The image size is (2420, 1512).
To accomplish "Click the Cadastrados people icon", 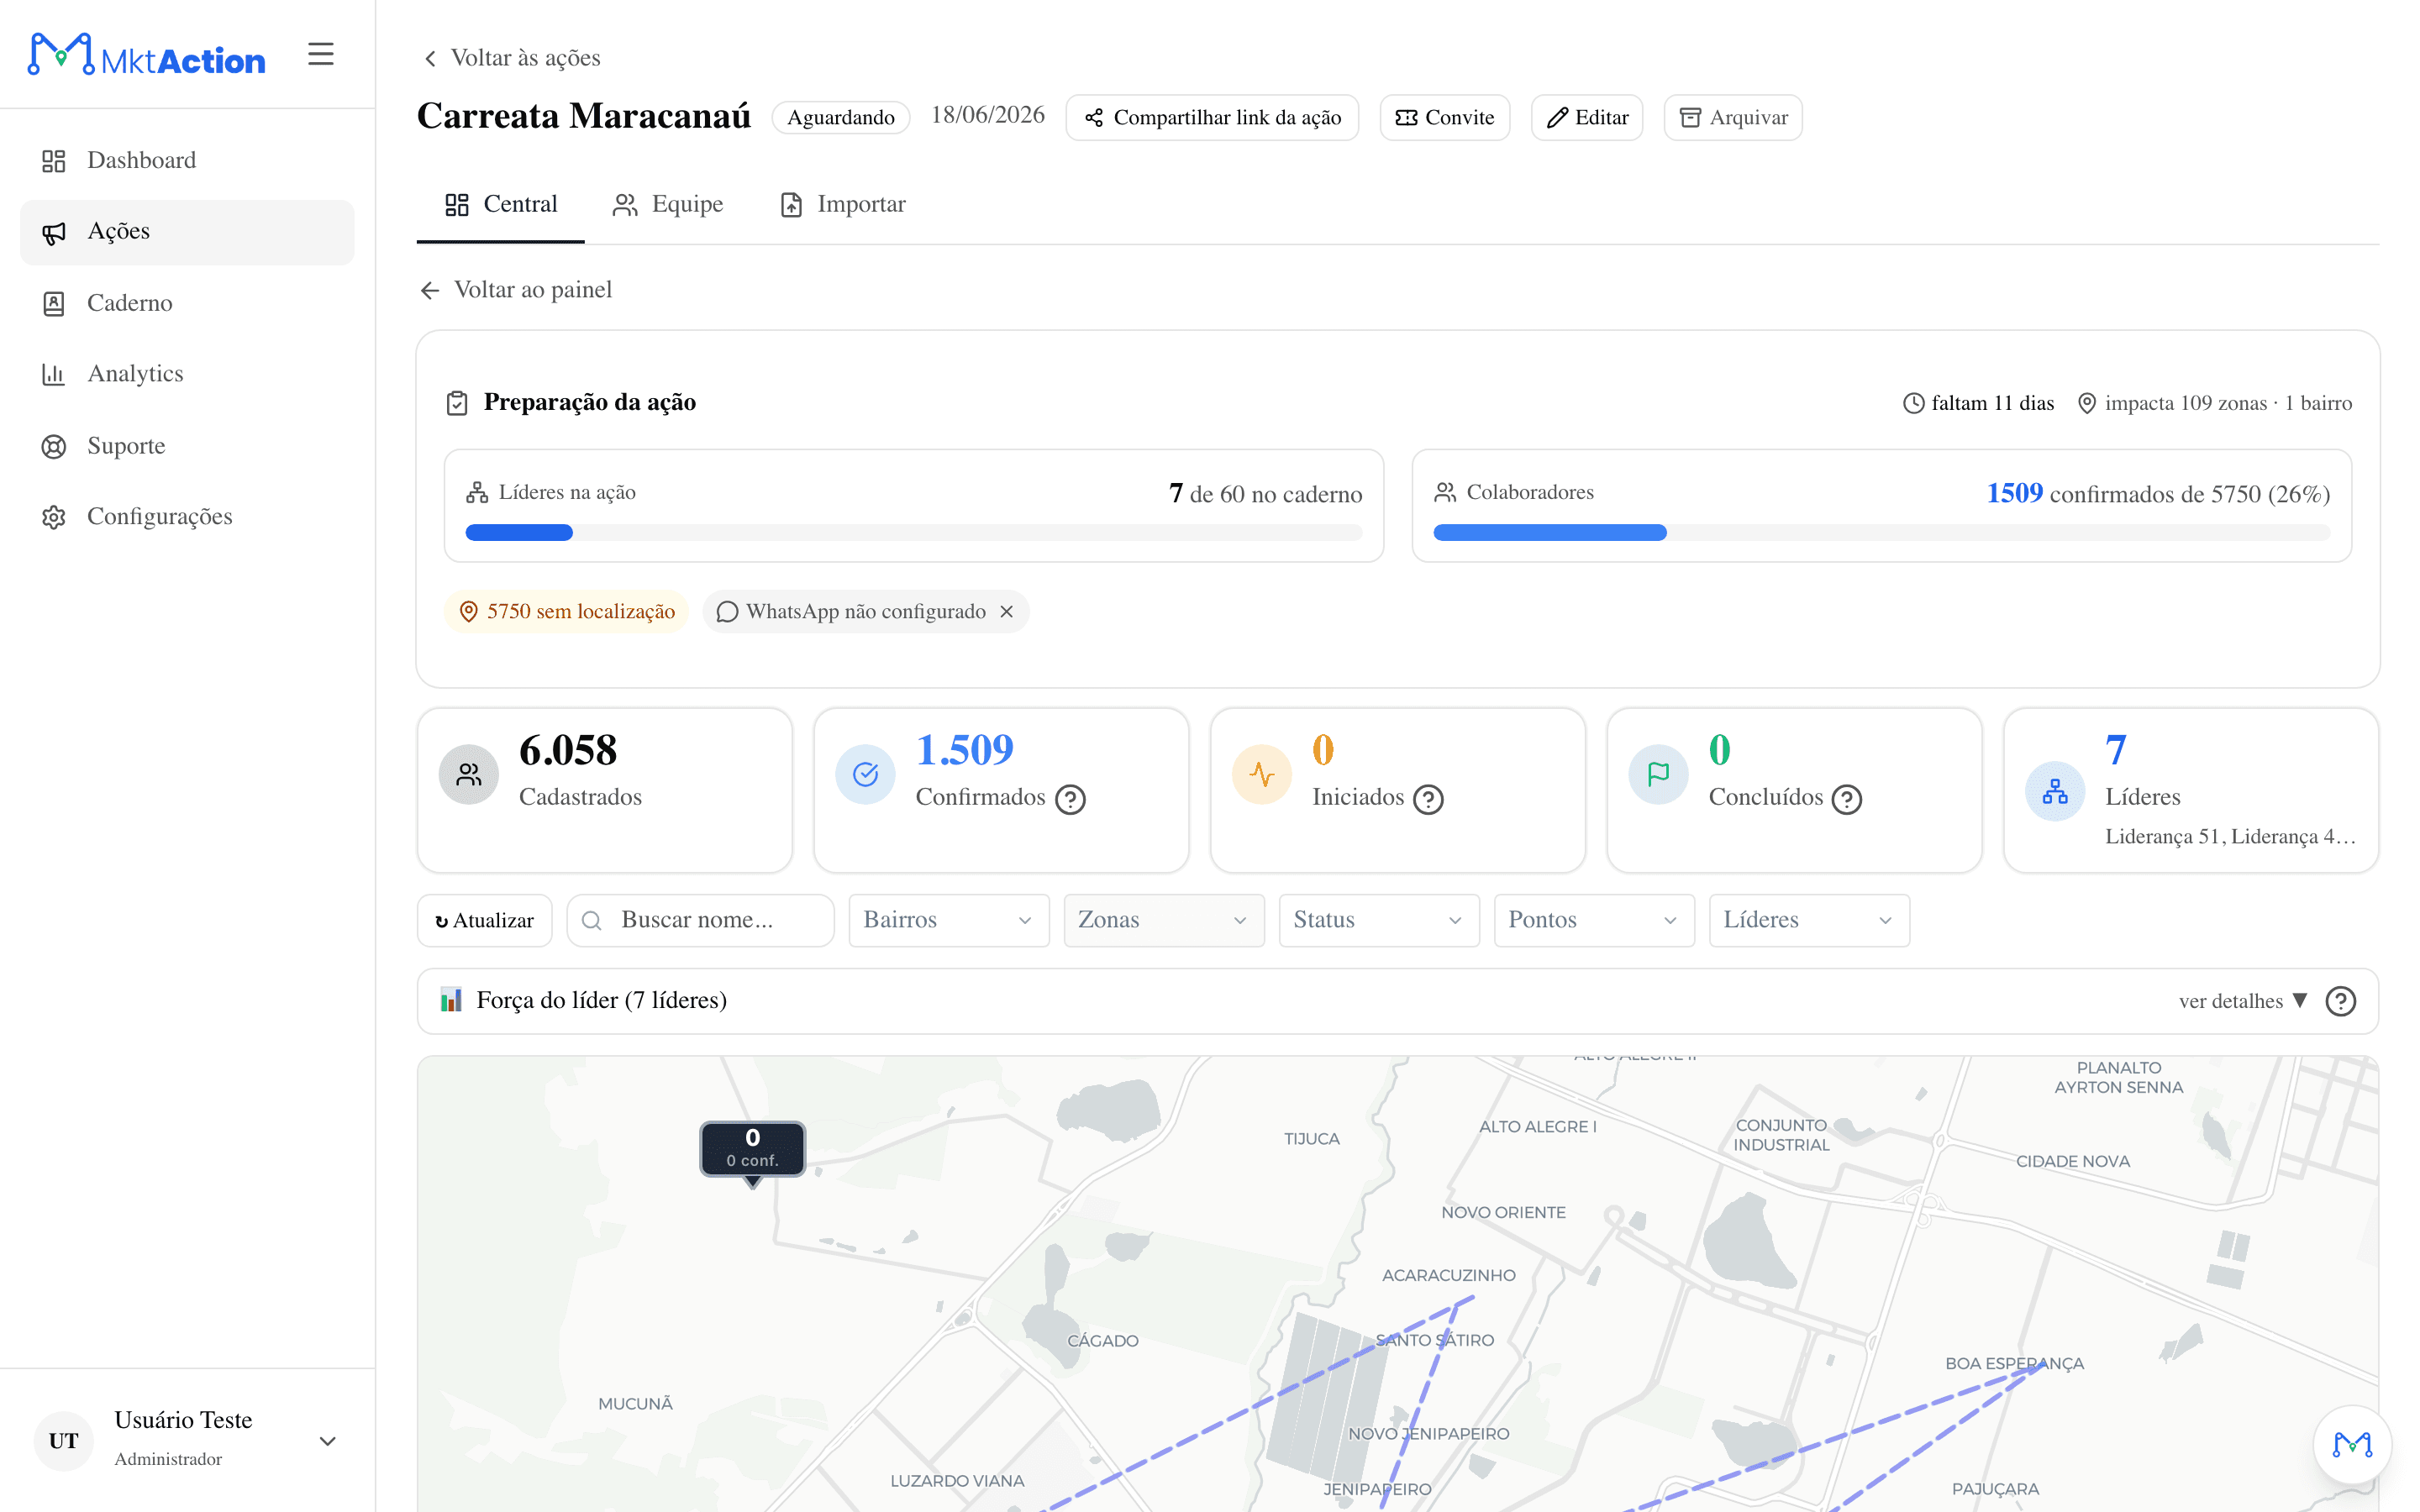I will tap(469, 774).
